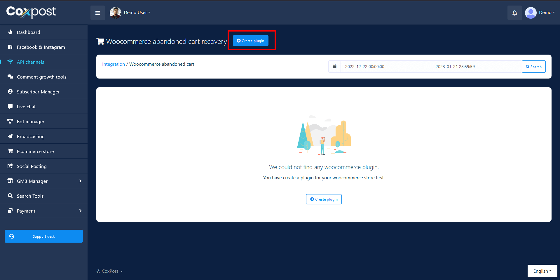Screen dimensions: 560x280
Task: Click the calendar icon beside date range
Action: click(x=334, y=67)
